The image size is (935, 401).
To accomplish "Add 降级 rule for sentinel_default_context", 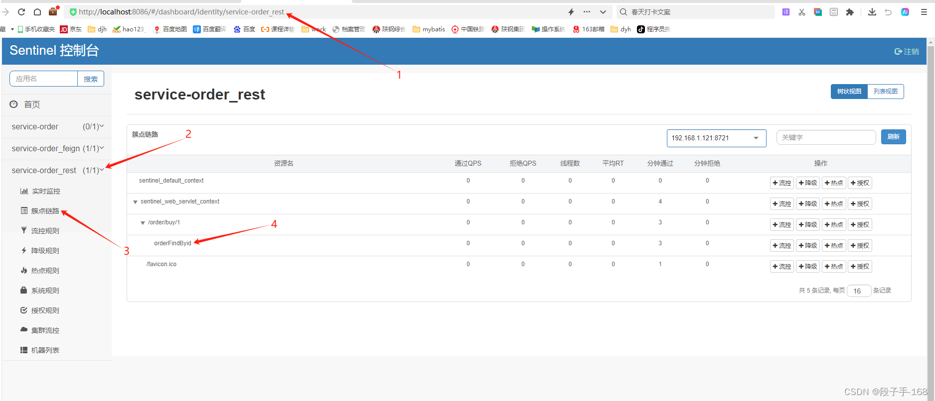I will [x=808, y=183].
